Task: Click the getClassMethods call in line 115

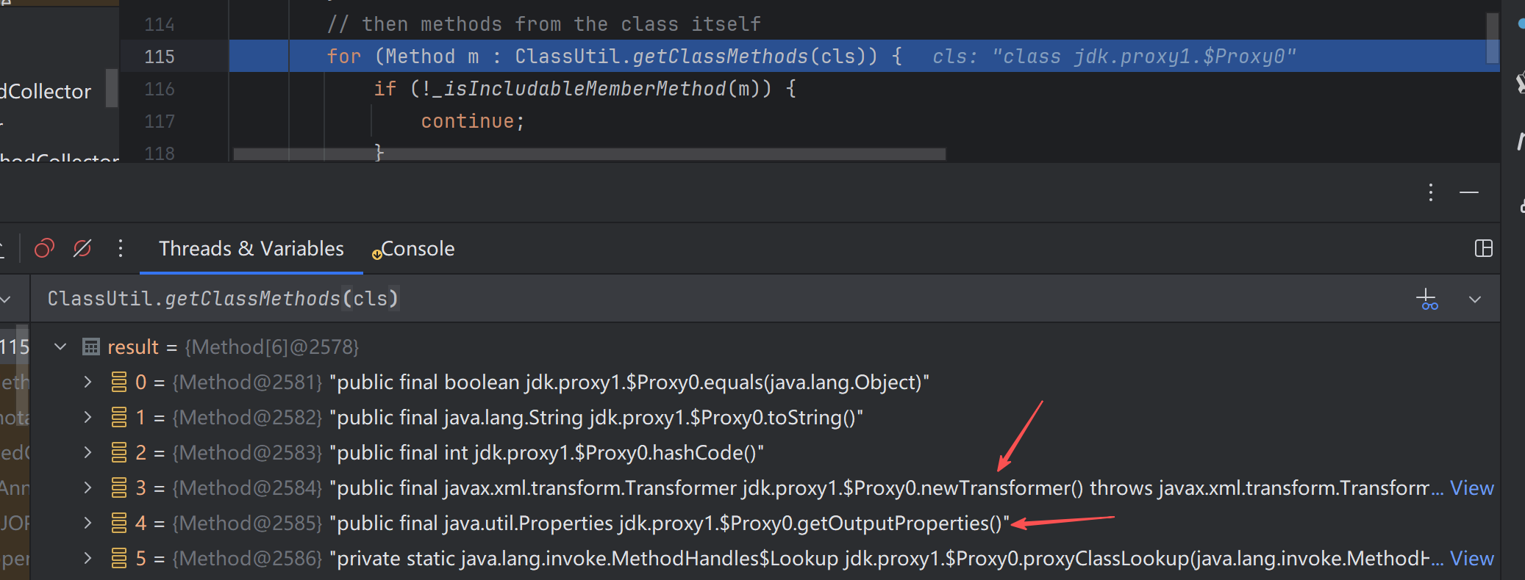Action: tap(721, 57)
